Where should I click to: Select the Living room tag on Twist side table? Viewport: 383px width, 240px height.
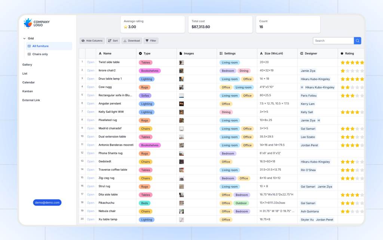click(229, 62)
